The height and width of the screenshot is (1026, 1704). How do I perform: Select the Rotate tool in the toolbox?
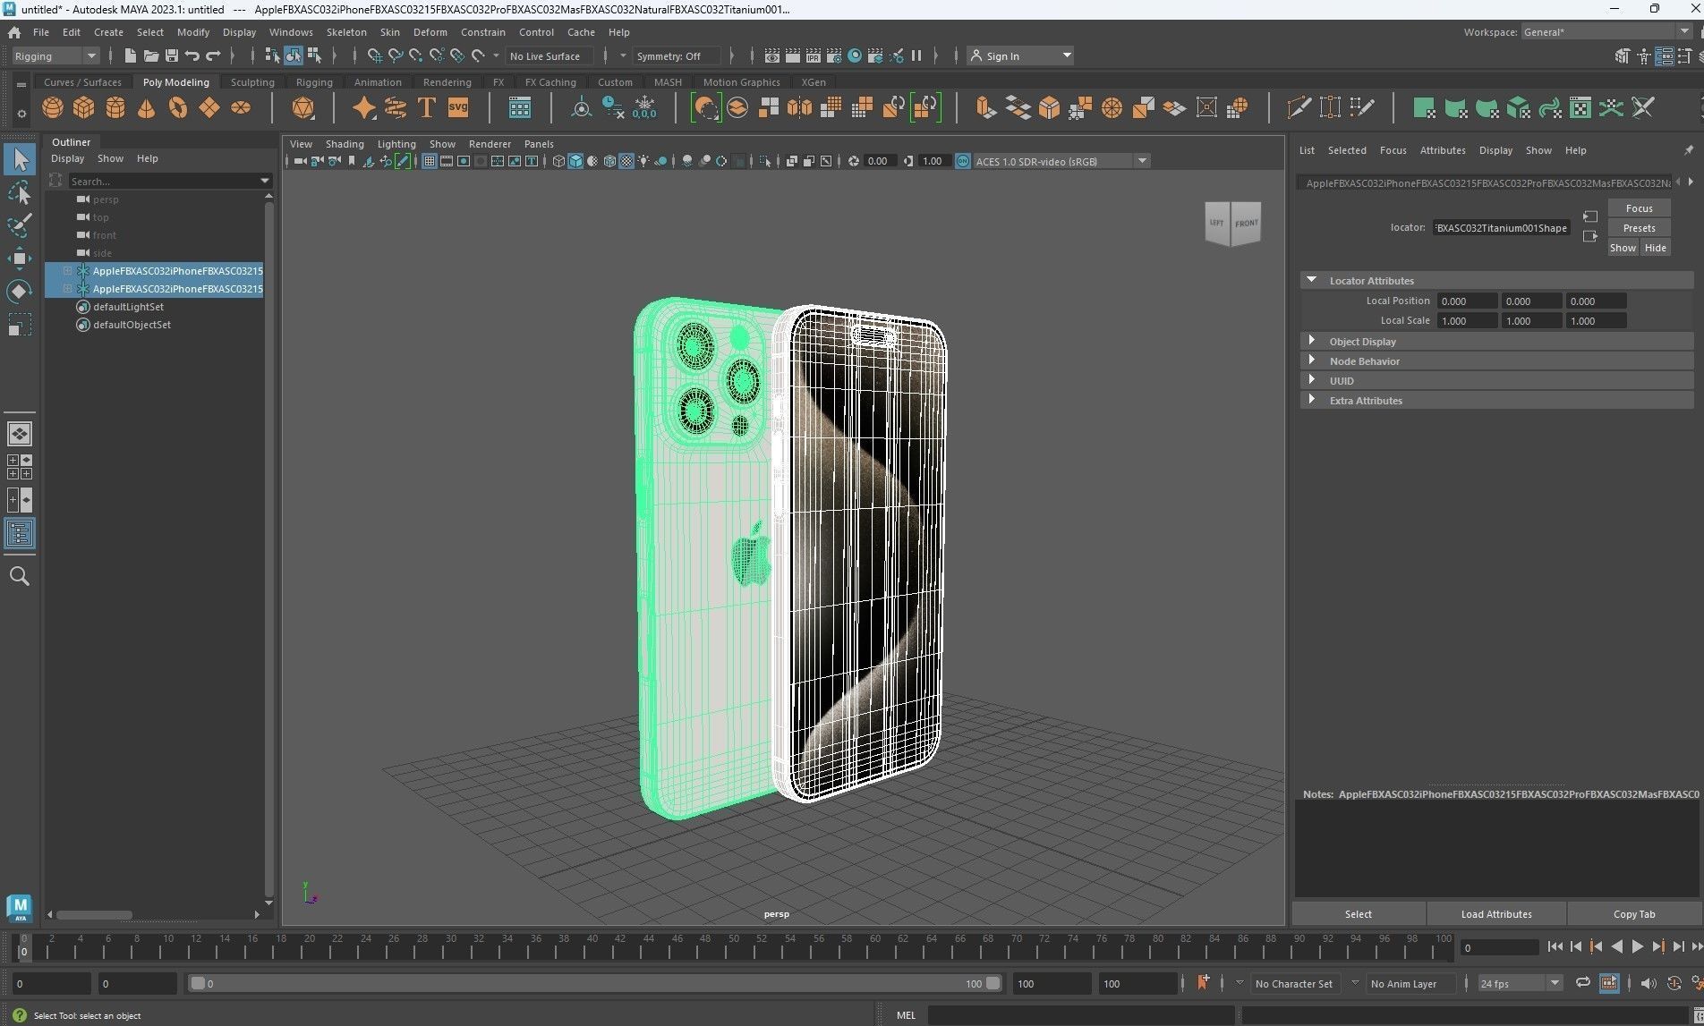point(20,292)
